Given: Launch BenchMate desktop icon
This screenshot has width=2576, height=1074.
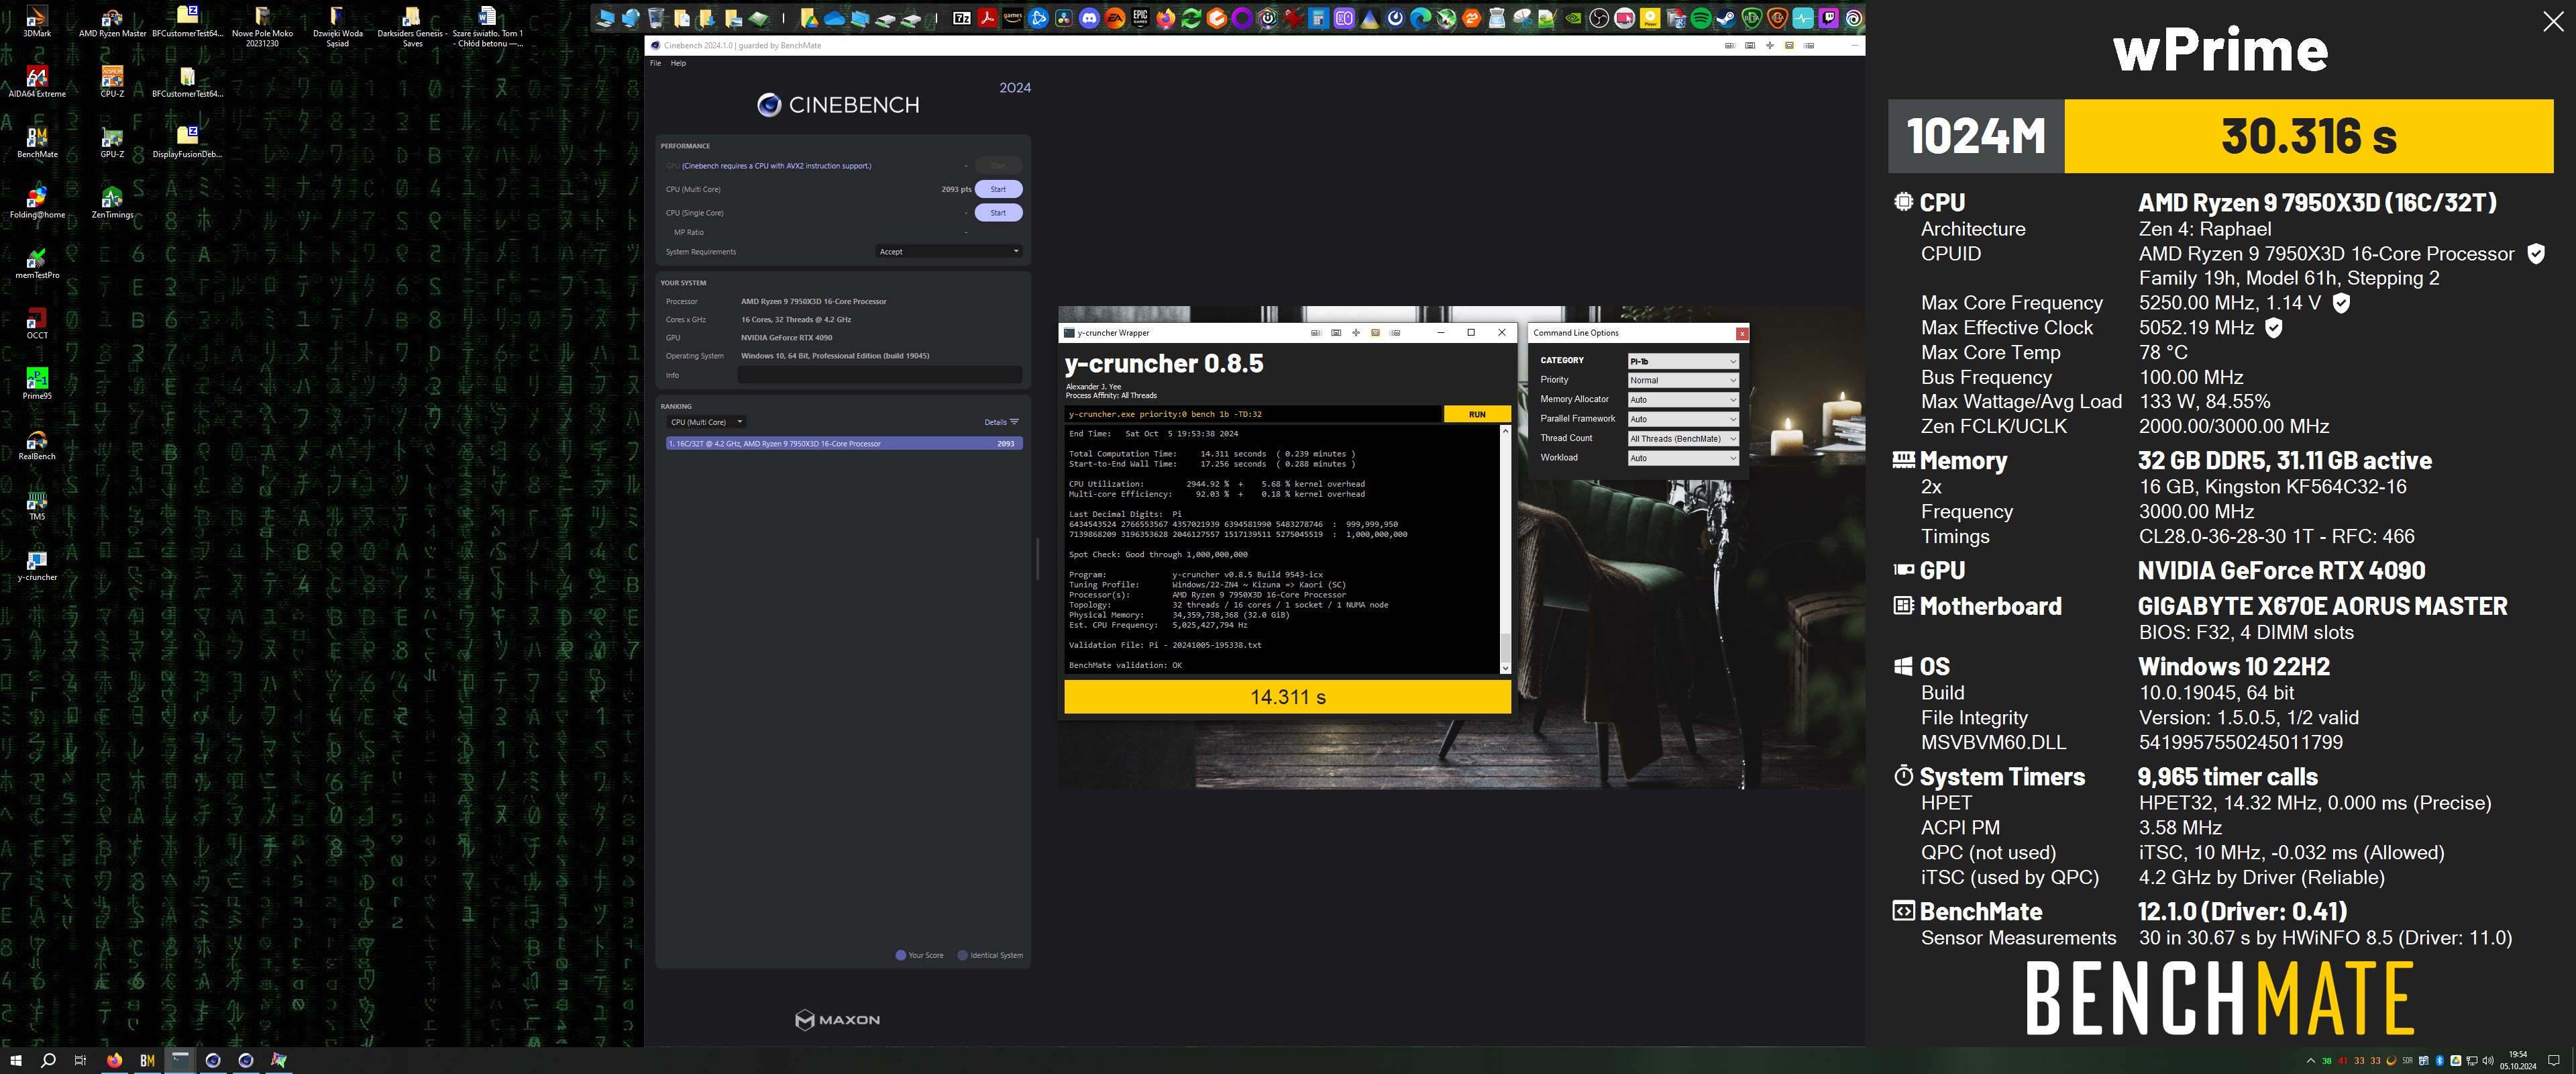Looking at the screenshot, I should pos(37,141).
